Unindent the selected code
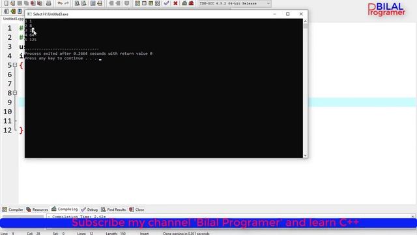417x235 pixels. 118,3
